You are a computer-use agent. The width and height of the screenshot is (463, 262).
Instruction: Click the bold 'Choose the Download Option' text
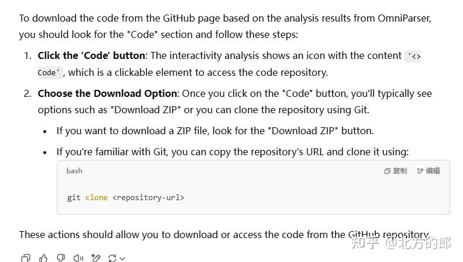107,93
